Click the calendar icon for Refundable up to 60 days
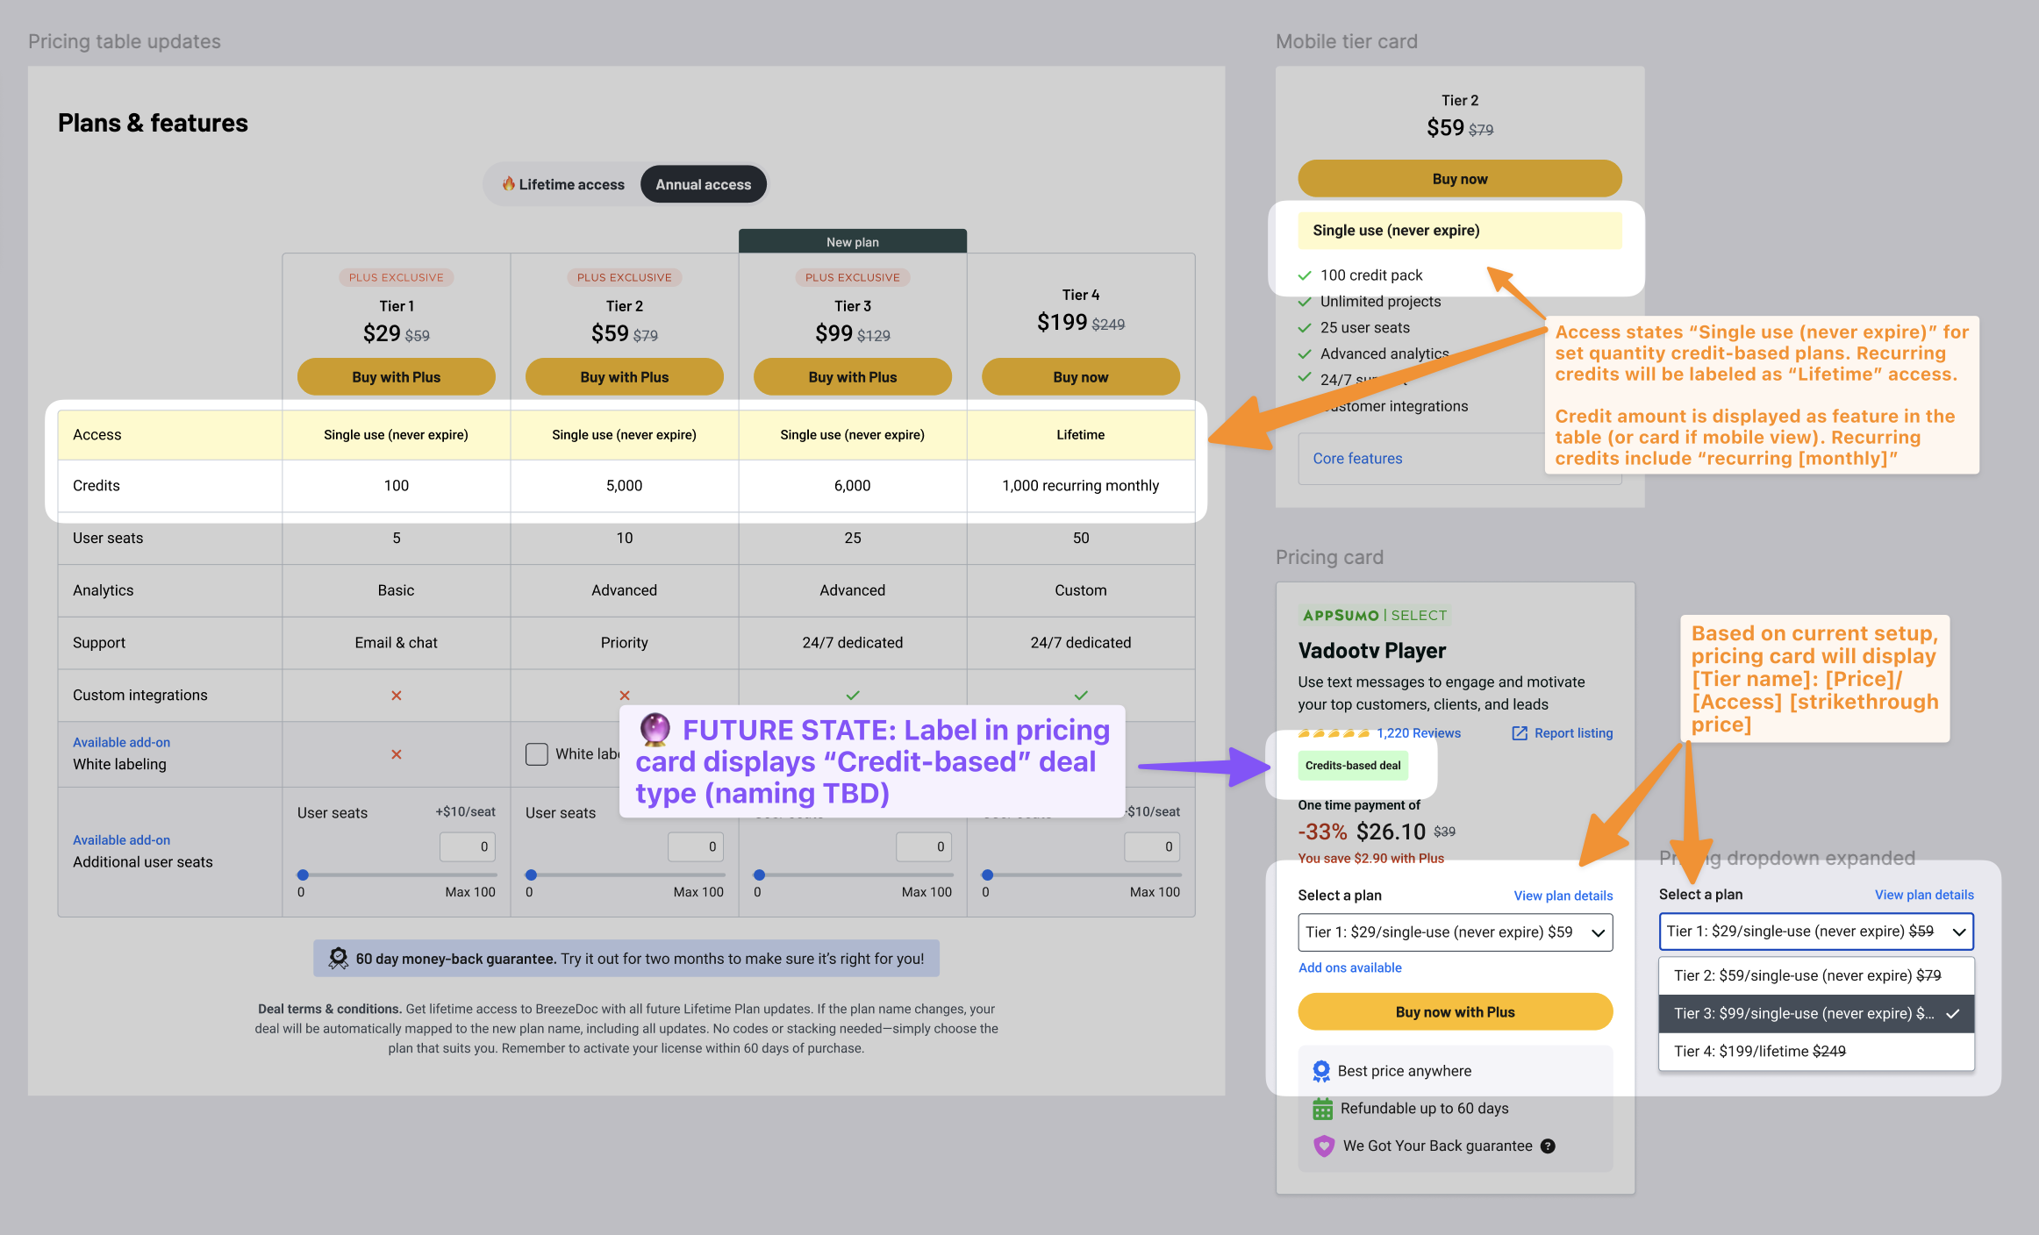The width and height of the screenshot is (2039, 1235). [1322, 1109]
